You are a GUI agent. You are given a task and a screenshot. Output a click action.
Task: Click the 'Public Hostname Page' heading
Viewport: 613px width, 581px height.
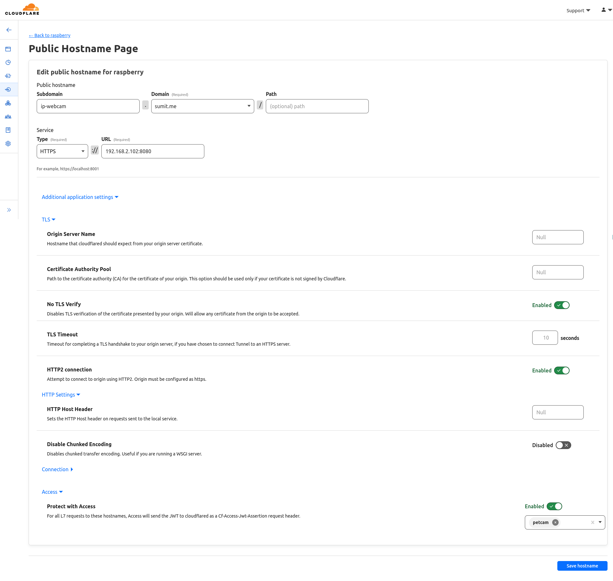[x=83, y=49]
